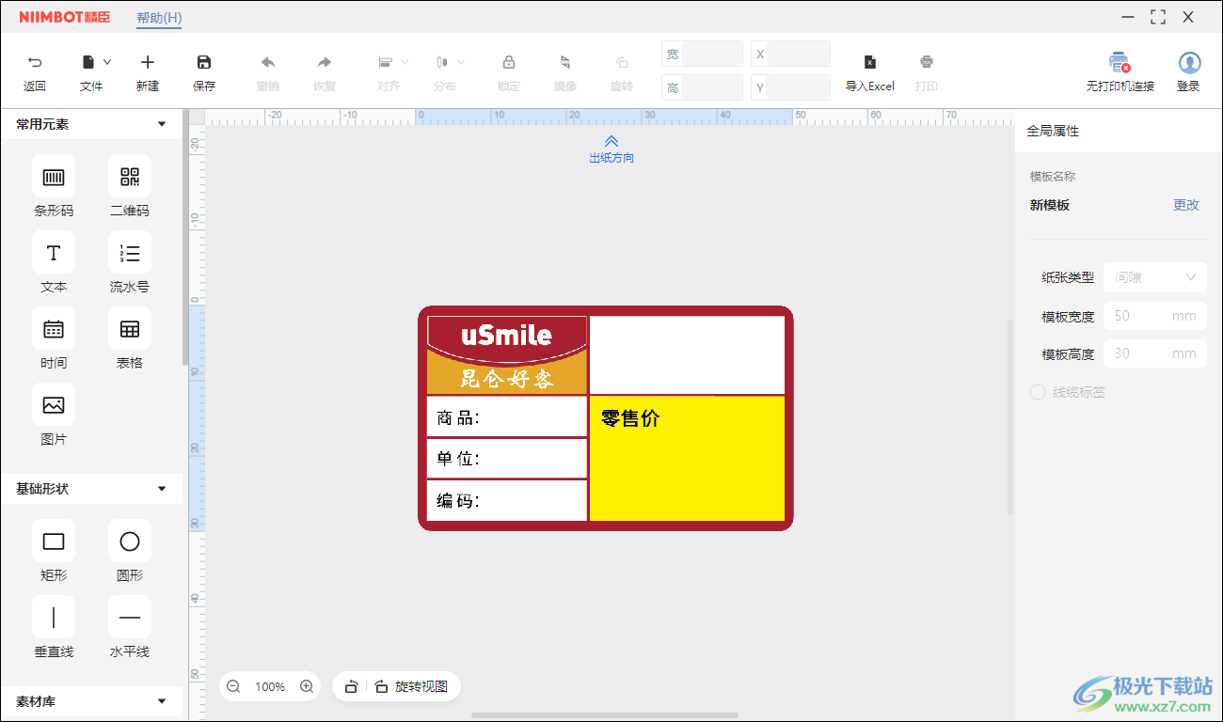Collapse the 常用元素 section
This screenshot has width=1223, height=722.
pos(162,124)
